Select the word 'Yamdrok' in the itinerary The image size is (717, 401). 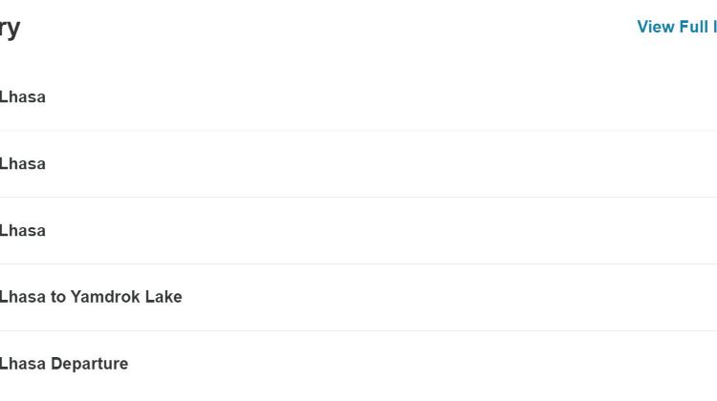coord(105,297)
